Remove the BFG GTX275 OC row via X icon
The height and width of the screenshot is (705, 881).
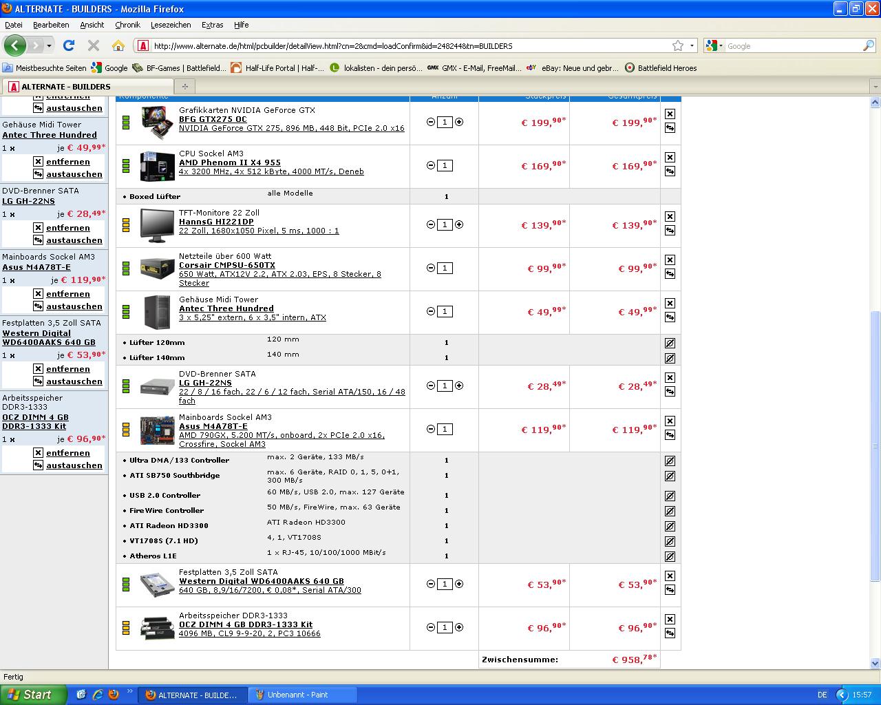(670, 114)
